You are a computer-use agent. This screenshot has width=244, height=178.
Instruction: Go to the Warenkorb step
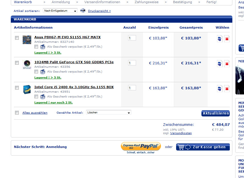click(23, 2)
